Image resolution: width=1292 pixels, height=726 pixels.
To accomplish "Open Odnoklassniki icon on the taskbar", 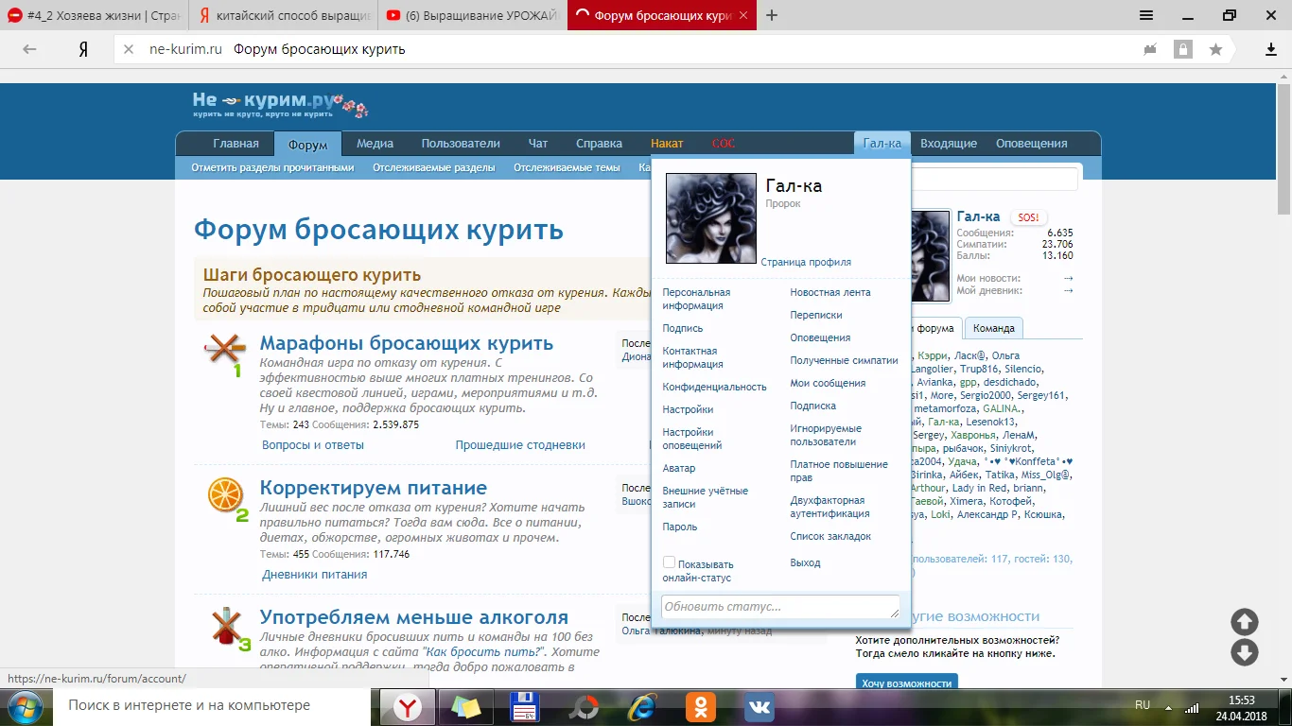I will 702,706.
